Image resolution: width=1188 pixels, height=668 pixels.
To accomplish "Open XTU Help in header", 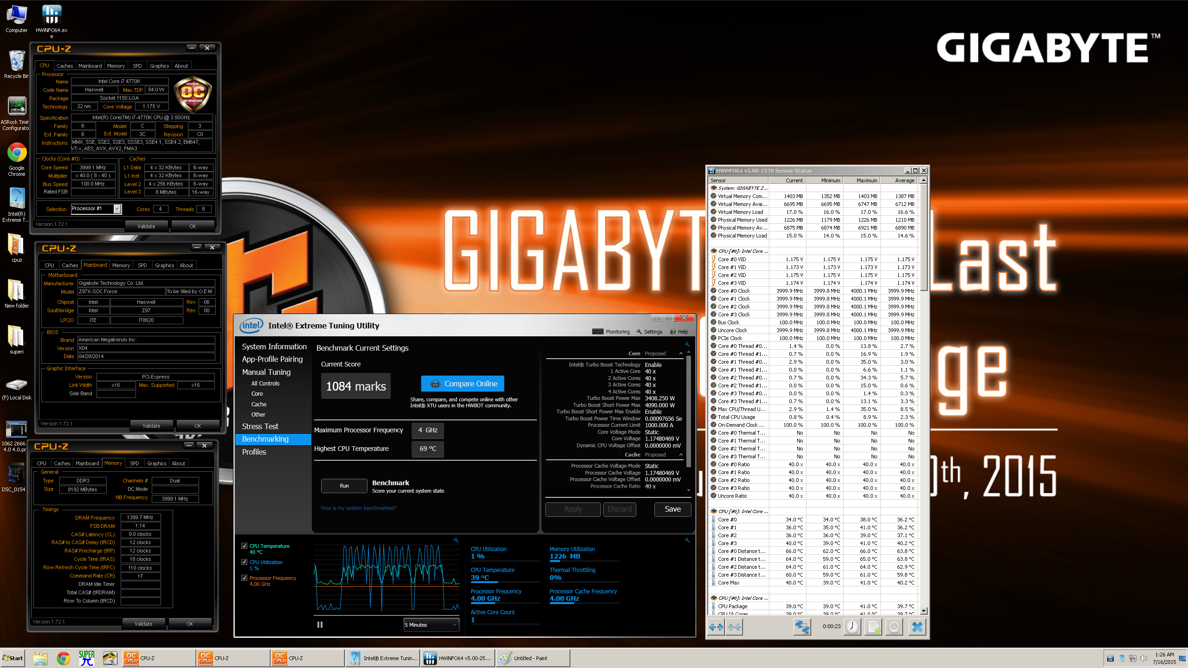I will (679, 332).
